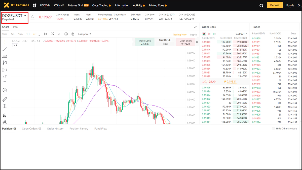Click the pencil lock drawing mode icon
Viewport: 302px width, 170px height.
tap(5, 122)
